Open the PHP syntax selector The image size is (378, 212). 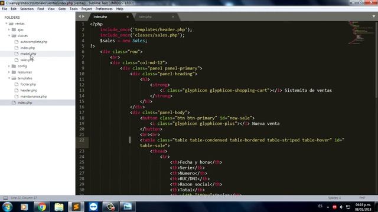click(362, 198)
